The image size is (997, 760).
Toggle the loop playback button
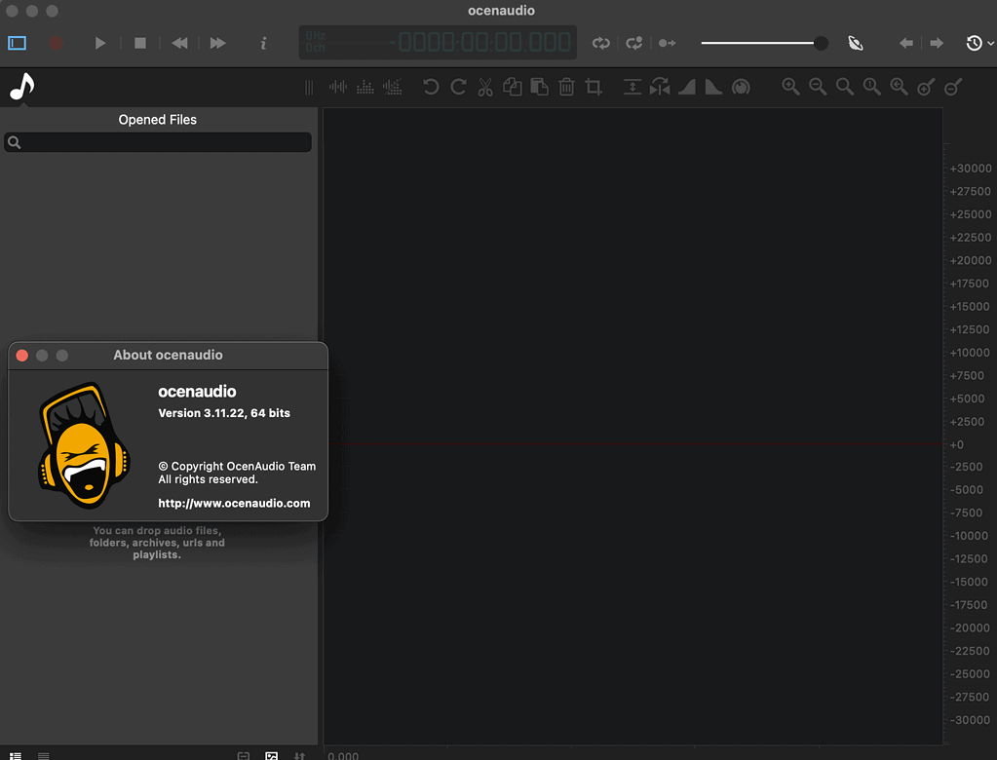pos(601,43)
